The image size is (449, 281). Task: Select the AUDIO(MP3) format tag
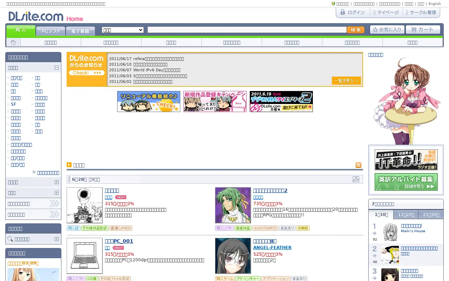coord(265,228)
